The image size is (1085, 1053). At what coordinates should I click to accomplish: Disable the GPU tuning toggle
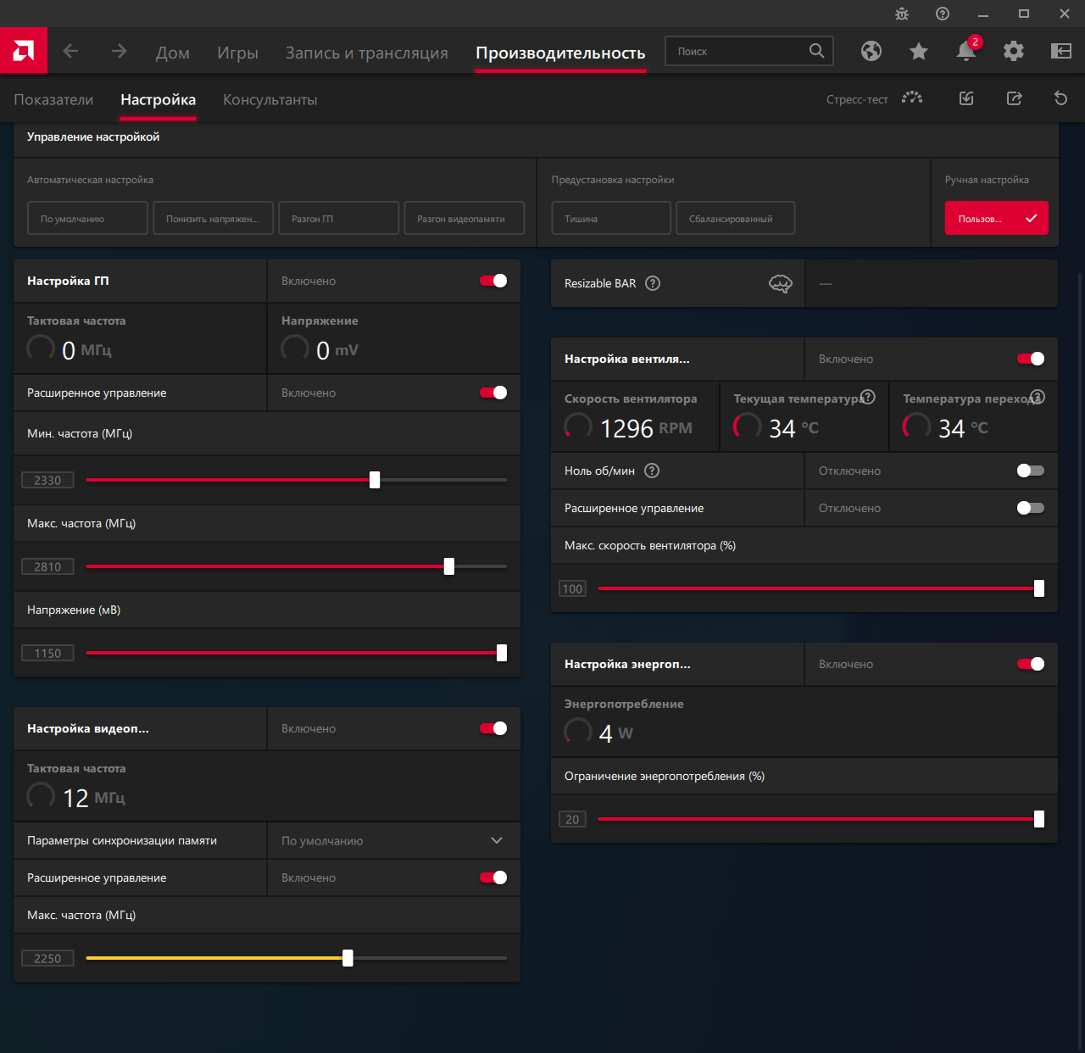tap(493, 281)
